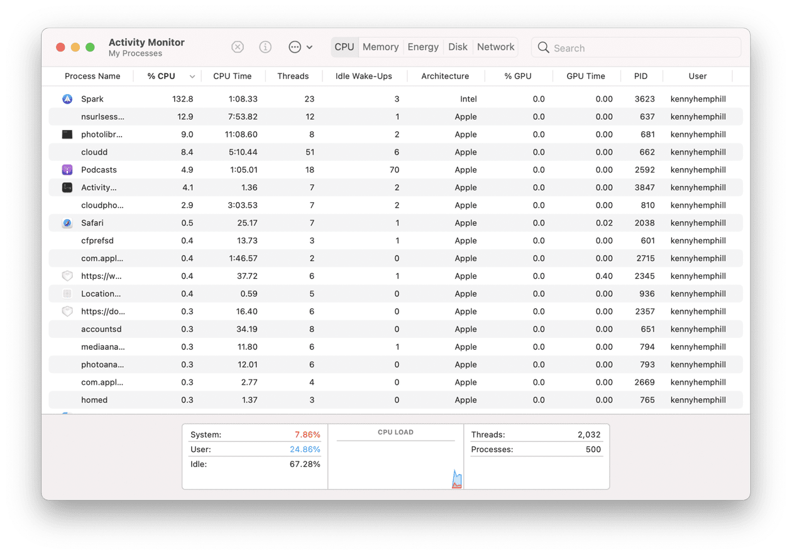This screenshot has width=792, height=555.
Task: Click the Activity Monitor row icon
Action: (67, 188)
